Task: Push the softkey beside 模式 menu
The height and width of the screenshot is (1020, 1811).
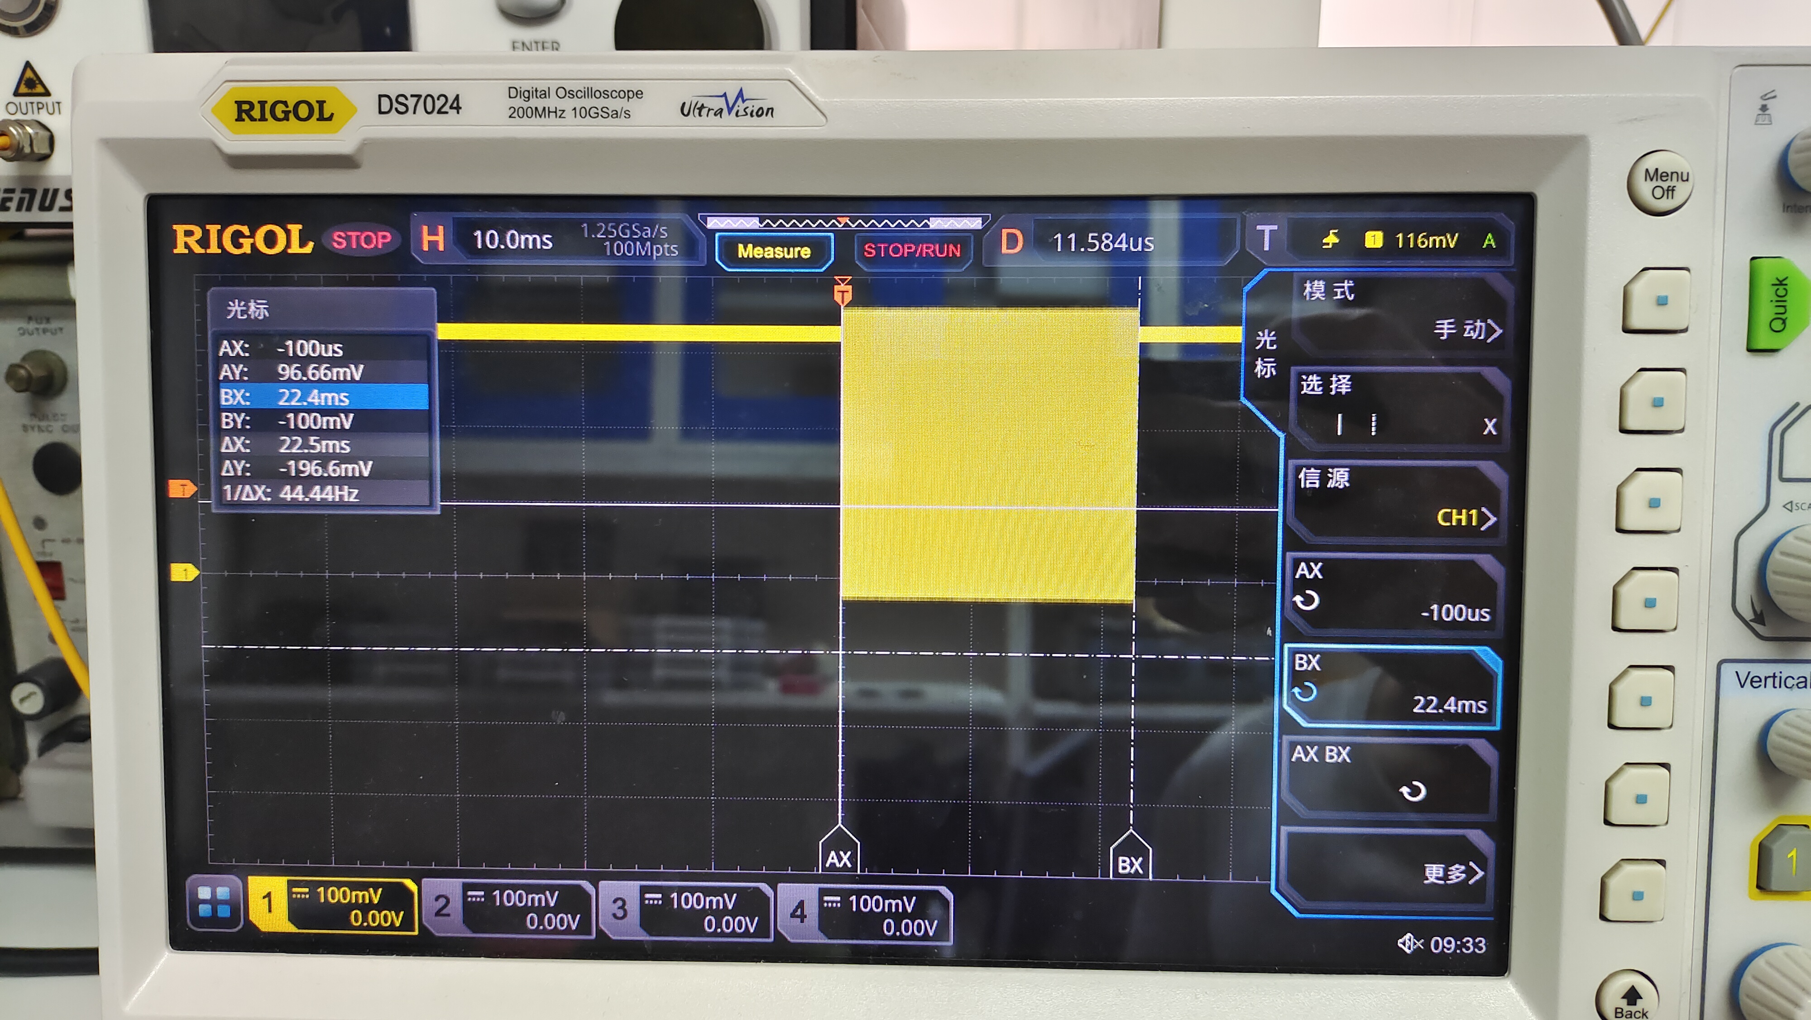Action: coord(1656,301)
